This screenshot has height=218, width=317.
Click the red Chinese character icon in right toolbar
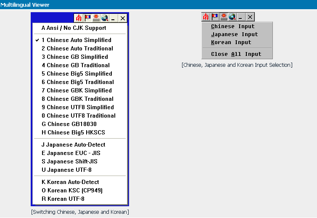pyautogui.click(x=206, y=17)
